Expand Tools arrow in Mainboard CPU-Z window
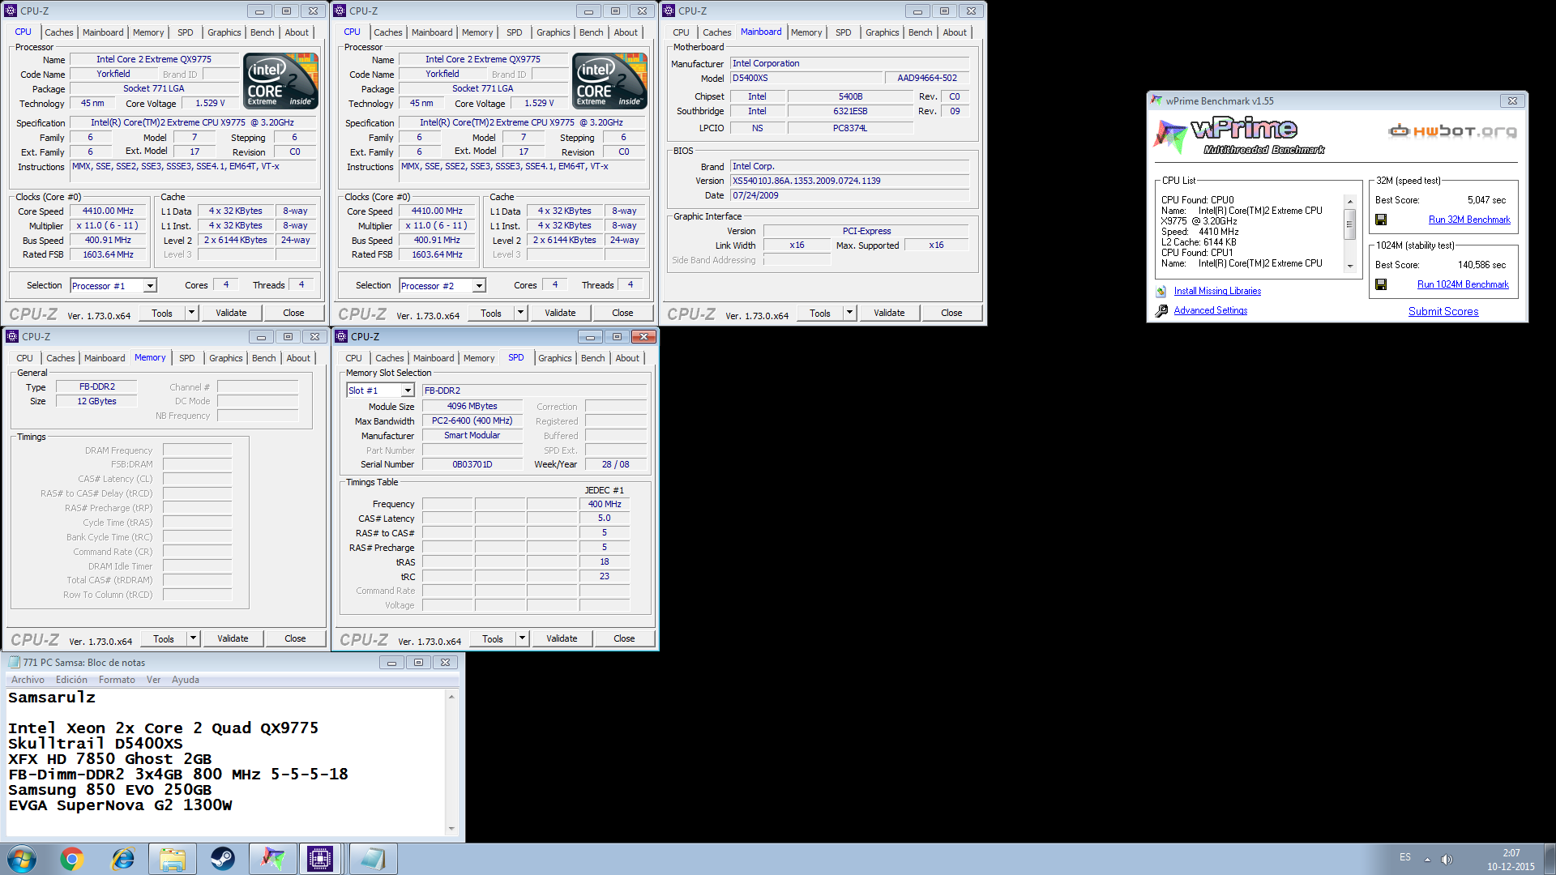 click(x=850, y=313)
